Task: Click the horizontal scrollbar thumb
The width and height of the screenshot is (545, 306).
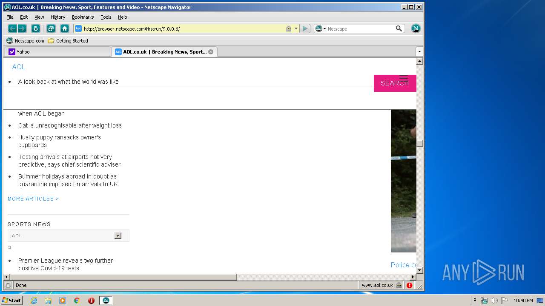Action: 123,277
